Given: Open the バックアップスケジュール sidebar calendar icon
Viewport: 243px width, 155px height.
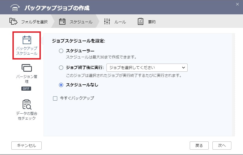Looking at the screenshot, I should click(27, 40).
